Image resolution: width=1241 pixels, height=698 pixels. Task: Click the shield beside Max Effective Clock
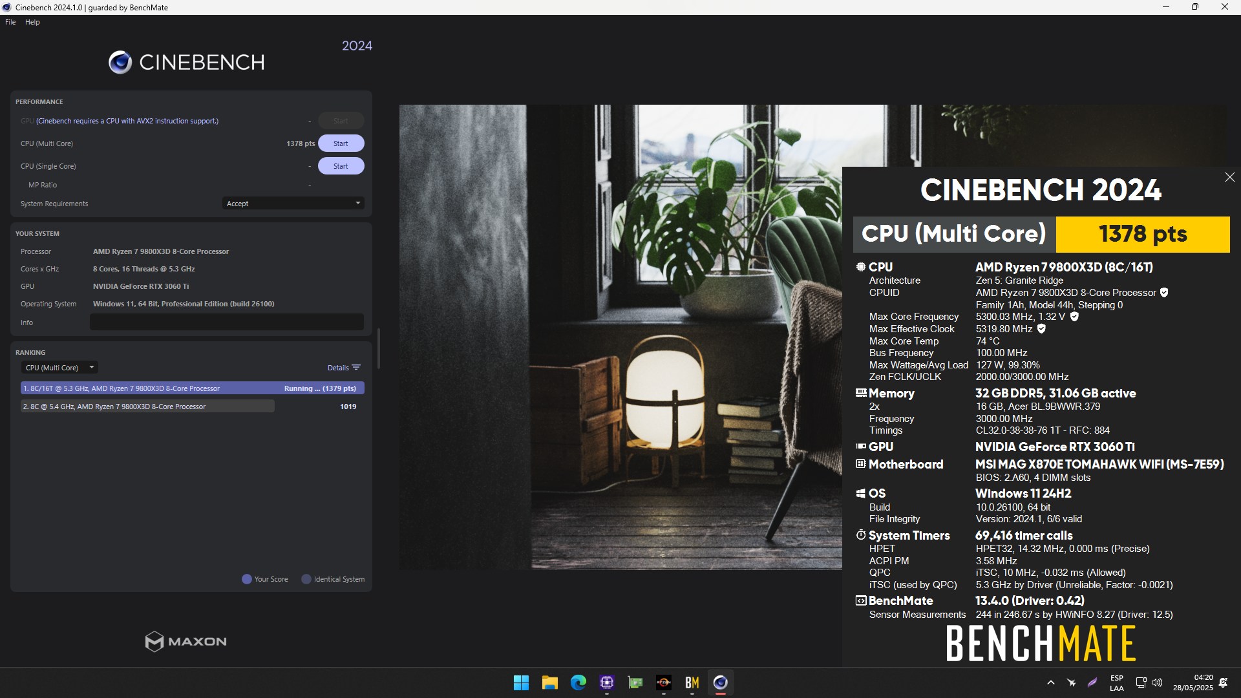[1041, 329]
